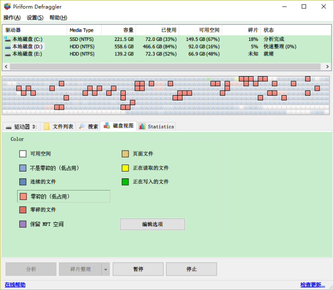Select the 本地磁盘 (C:) row
Image resolution: width=334 pixels, height=290 pixels.
click(x=167, y=39)
